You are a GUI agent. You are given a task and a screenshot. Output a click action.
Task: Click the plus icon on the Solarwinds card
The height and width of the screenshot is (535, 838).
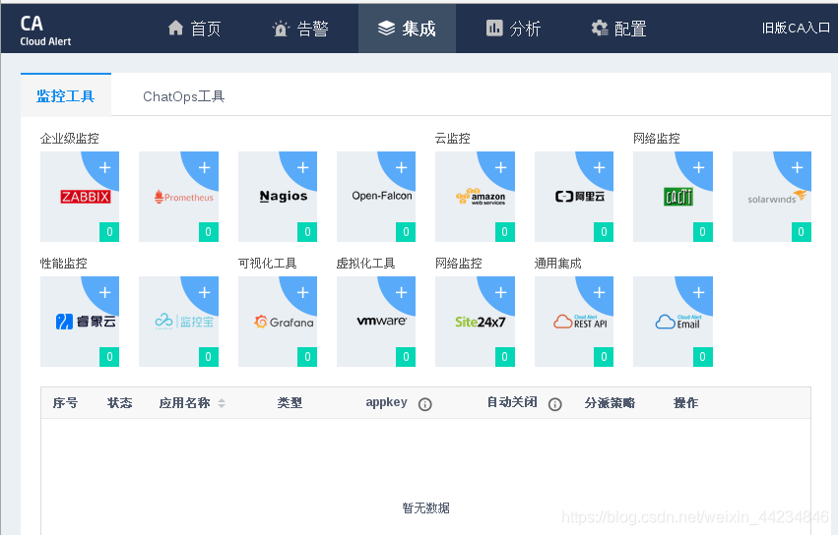point(797,167)
